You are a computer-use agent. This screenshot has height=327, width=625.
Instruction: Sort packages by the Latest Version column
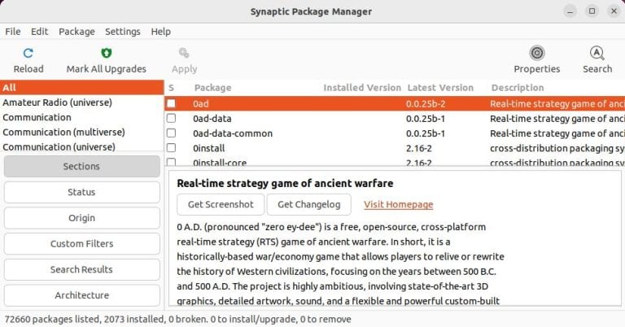click(439, 88)
